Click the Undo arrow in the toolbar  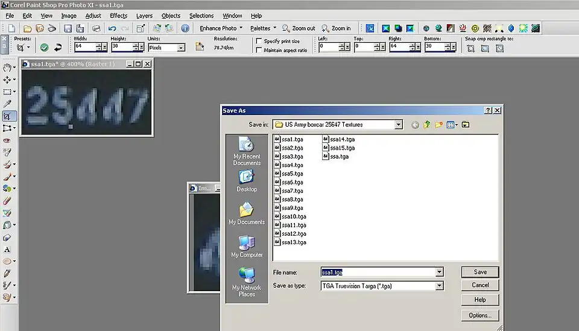112,28
